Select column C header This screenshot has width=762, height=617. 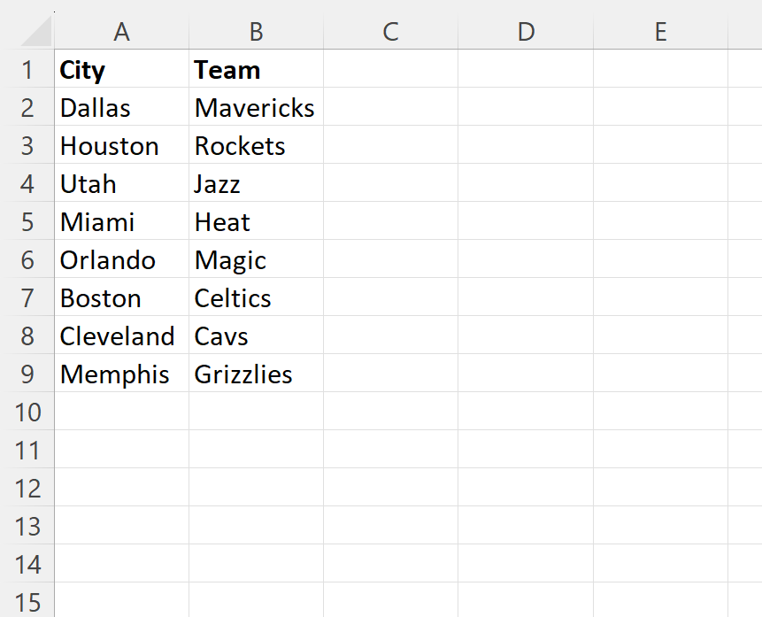tap(390, 32)
